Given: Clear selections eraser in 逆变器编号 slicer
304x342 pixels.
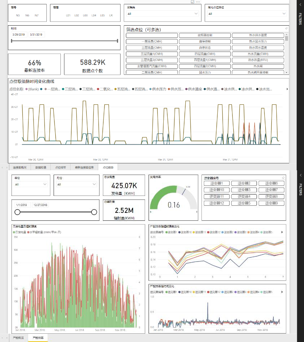Looking at the screenshot, I should tap(283, 178).
